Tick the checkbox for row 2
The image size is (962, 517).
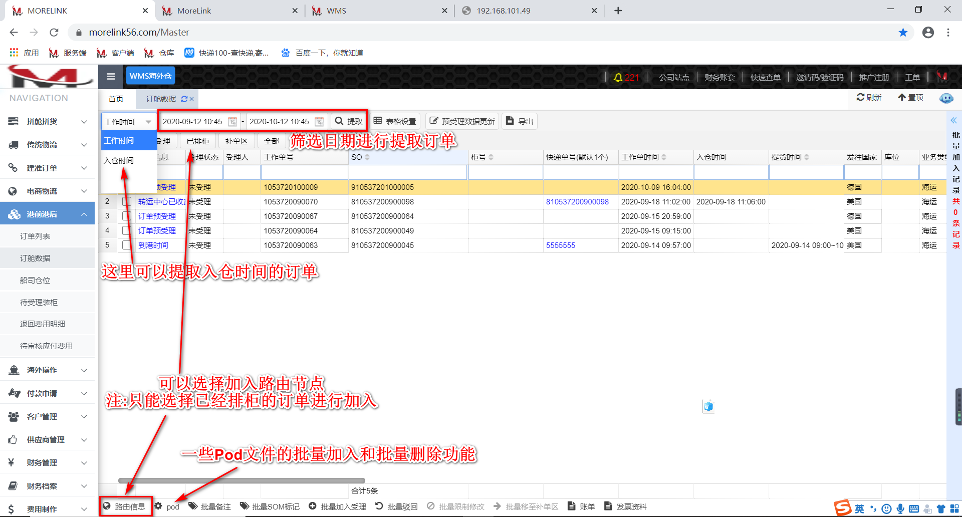(x=127, y=202)
